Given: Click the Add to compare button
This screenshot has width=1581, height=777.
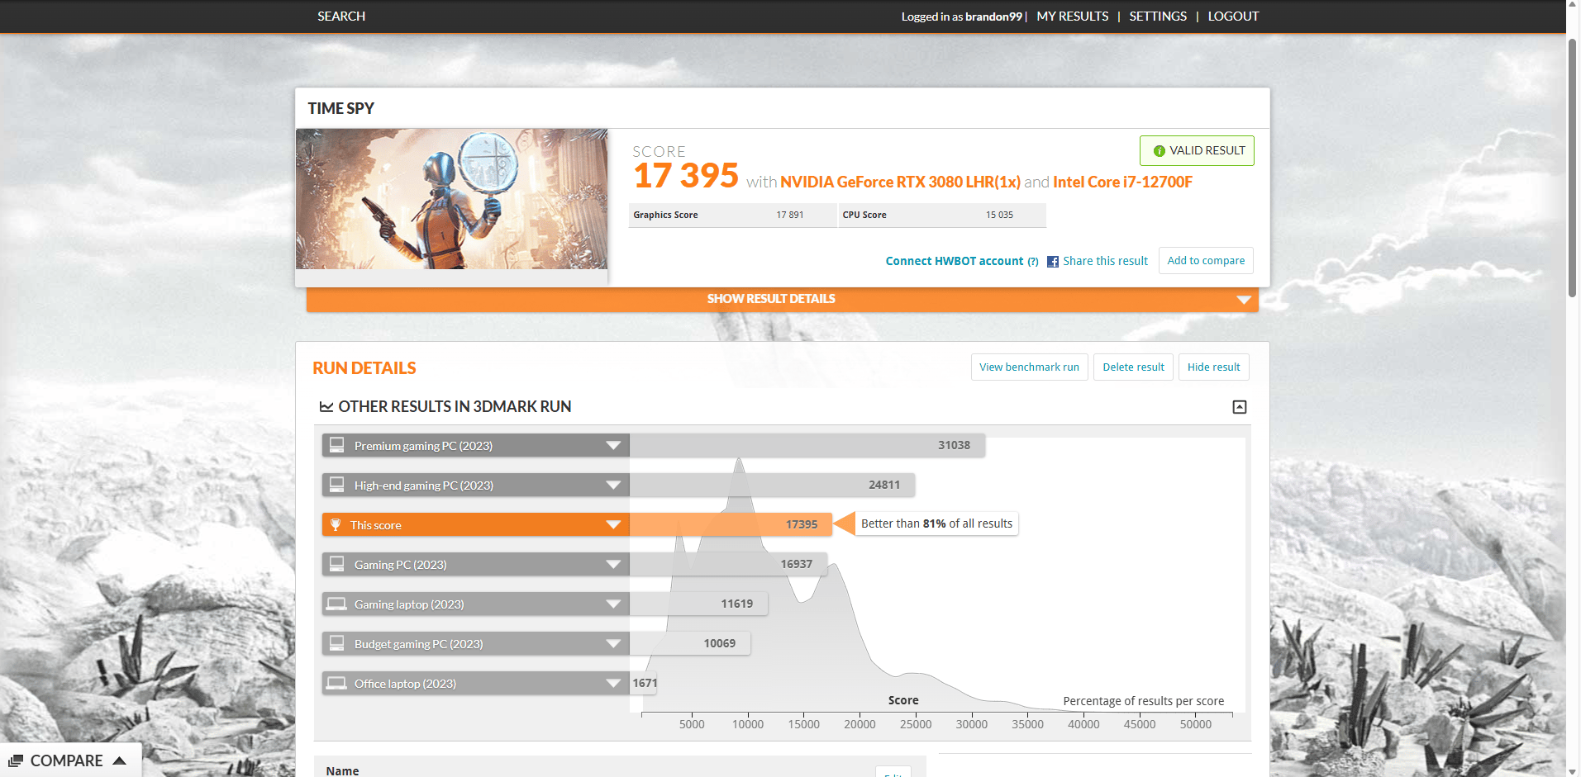Looking at the screenshot, I should [1206, 260].
